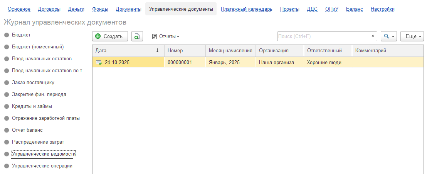This screenshot has width=427, height=174.
Task: Open Распределение затрат journal section
Action: pos(38,142)
